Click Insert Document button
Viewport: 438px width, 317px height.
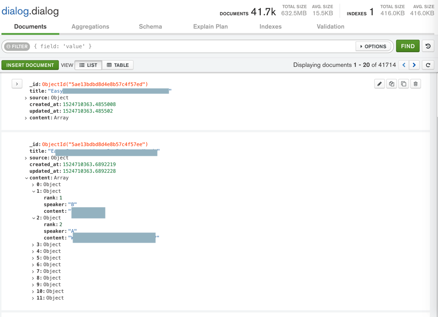(x=30, y=65)
